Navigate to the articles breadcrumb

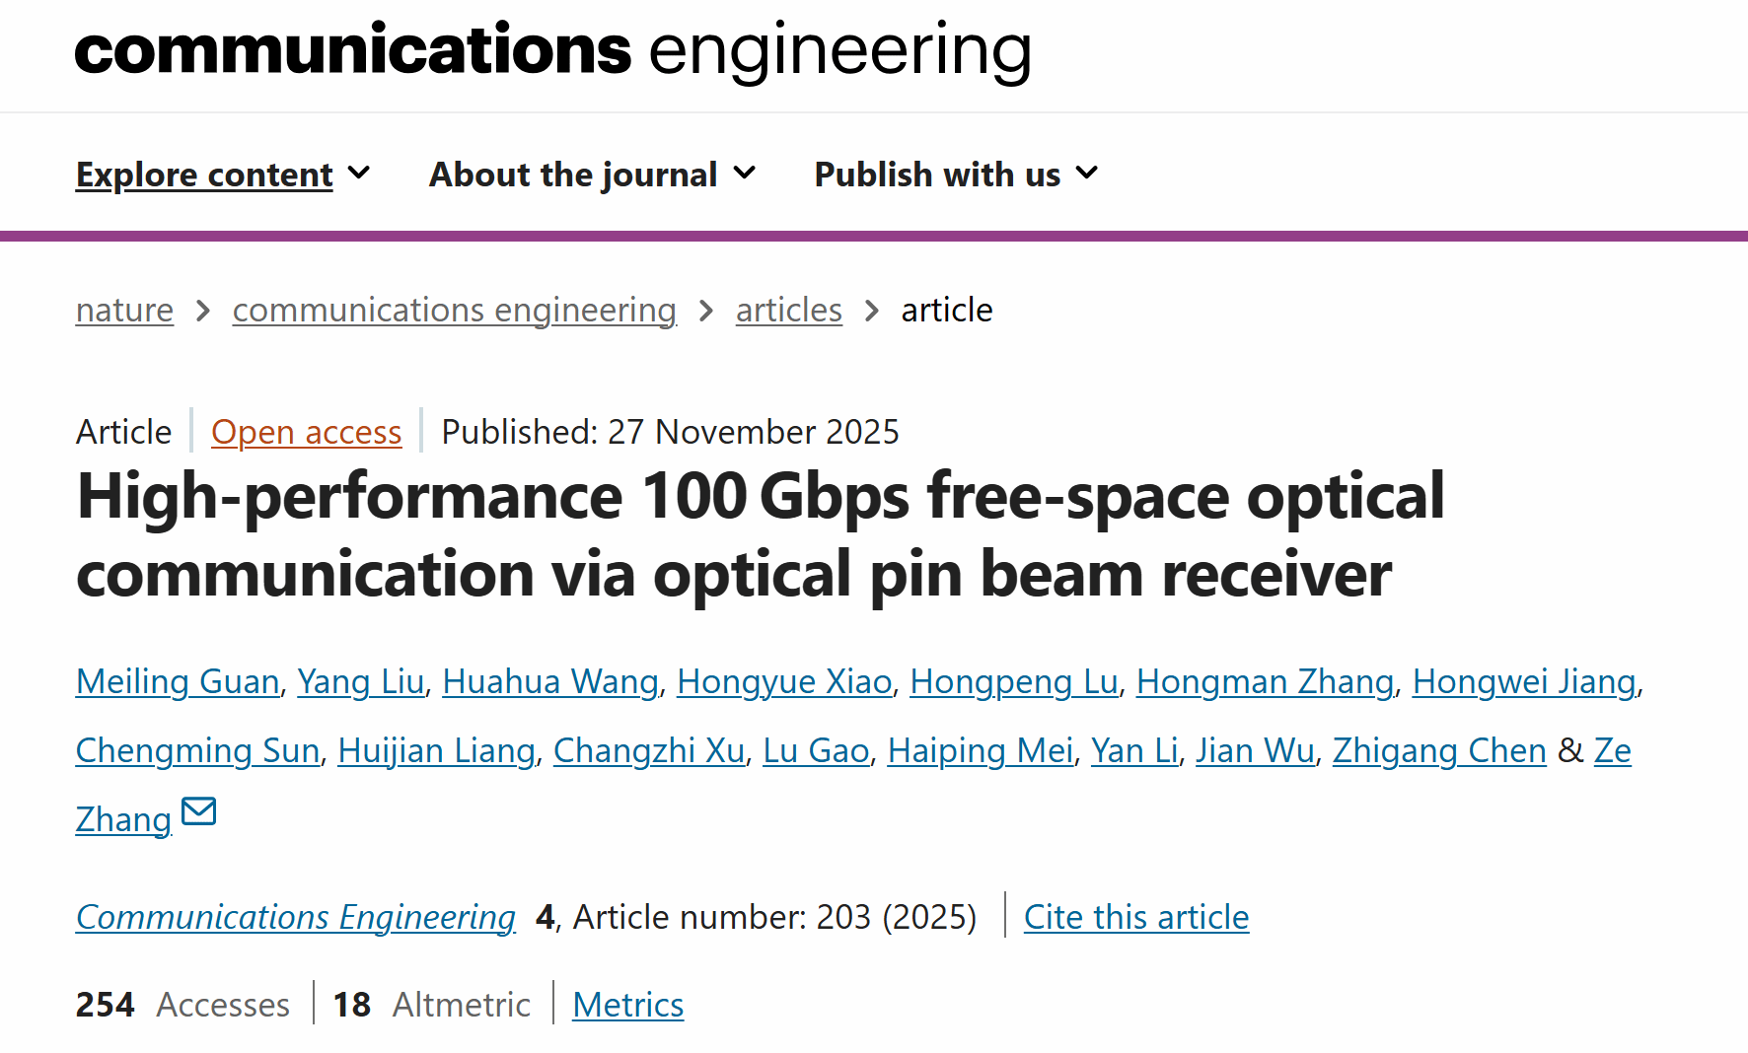(x=788, y=311)
